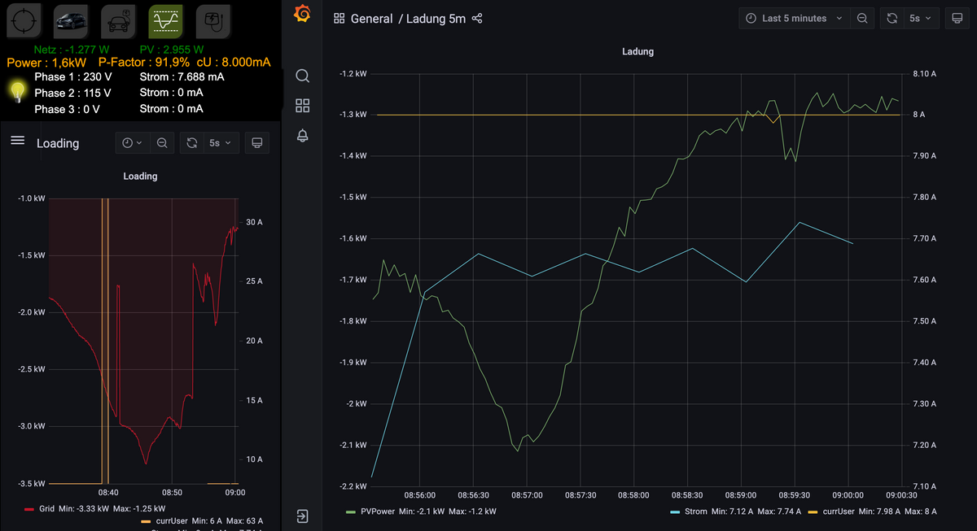Cycle view mode in Ladung dashboard
977x531 pixels.
click(x=957, y=18)
